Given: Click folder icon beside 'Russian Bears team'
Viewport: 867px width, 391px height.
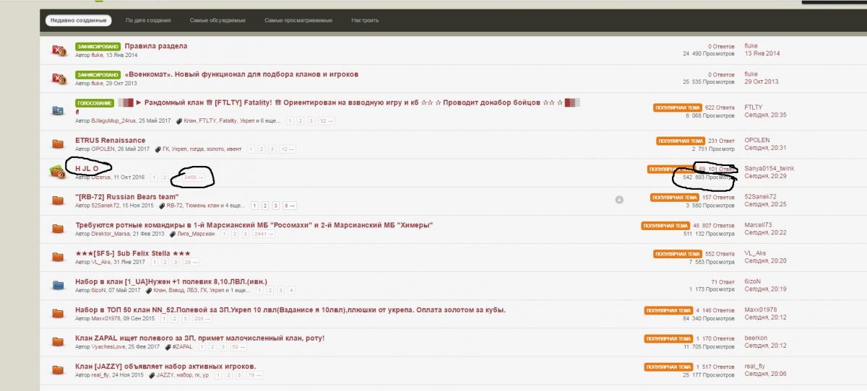Looking at the screenshot, I should click(59, 200).
